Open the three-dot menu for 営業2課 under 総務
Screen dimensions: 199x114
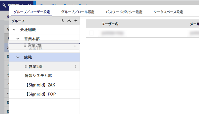76,66
